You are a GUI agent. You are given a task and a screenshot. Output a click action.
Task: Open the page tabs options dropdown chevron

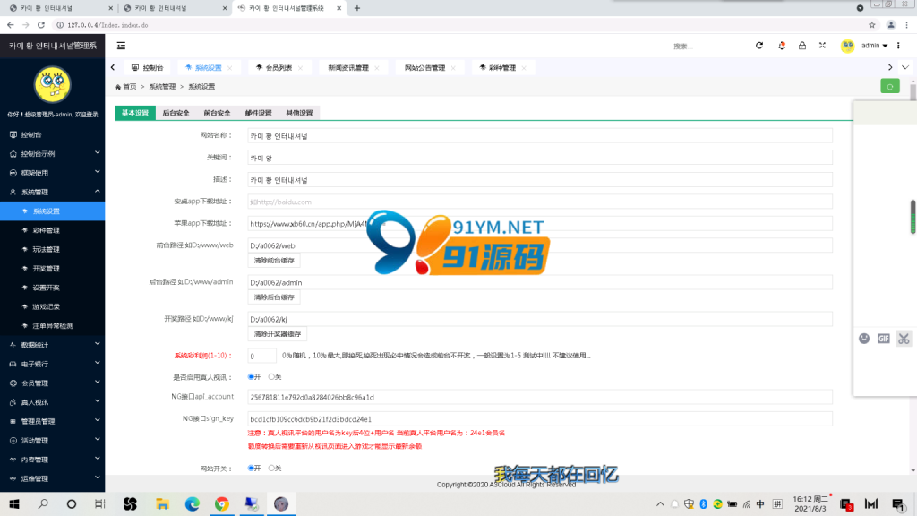pyautogui.click(x=905, y=68)
